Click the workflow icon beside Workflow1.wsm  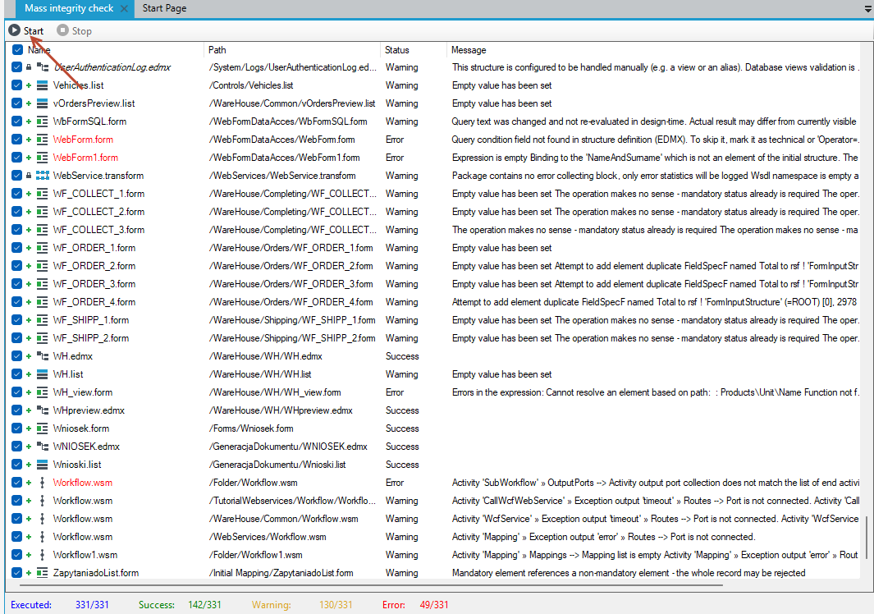(x=43, y=555)
